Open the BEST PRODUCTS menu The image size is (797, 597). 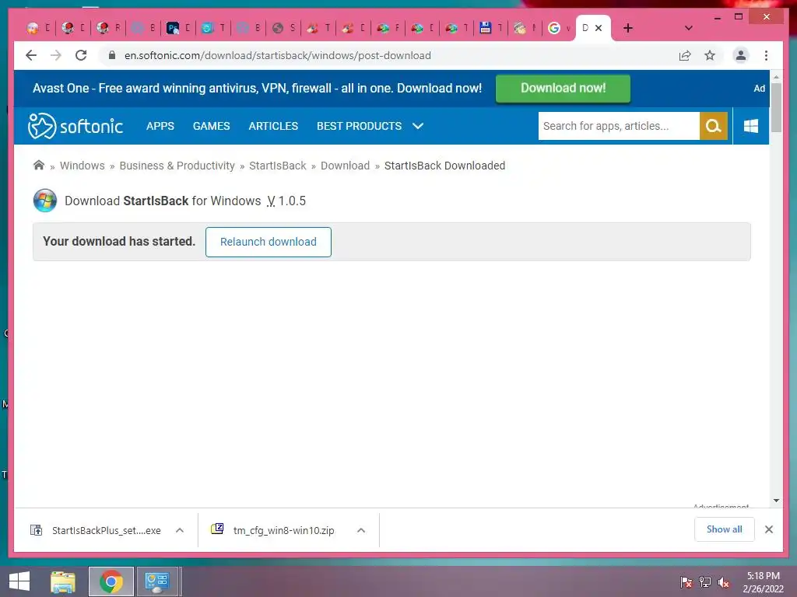[x=359, y=126]
